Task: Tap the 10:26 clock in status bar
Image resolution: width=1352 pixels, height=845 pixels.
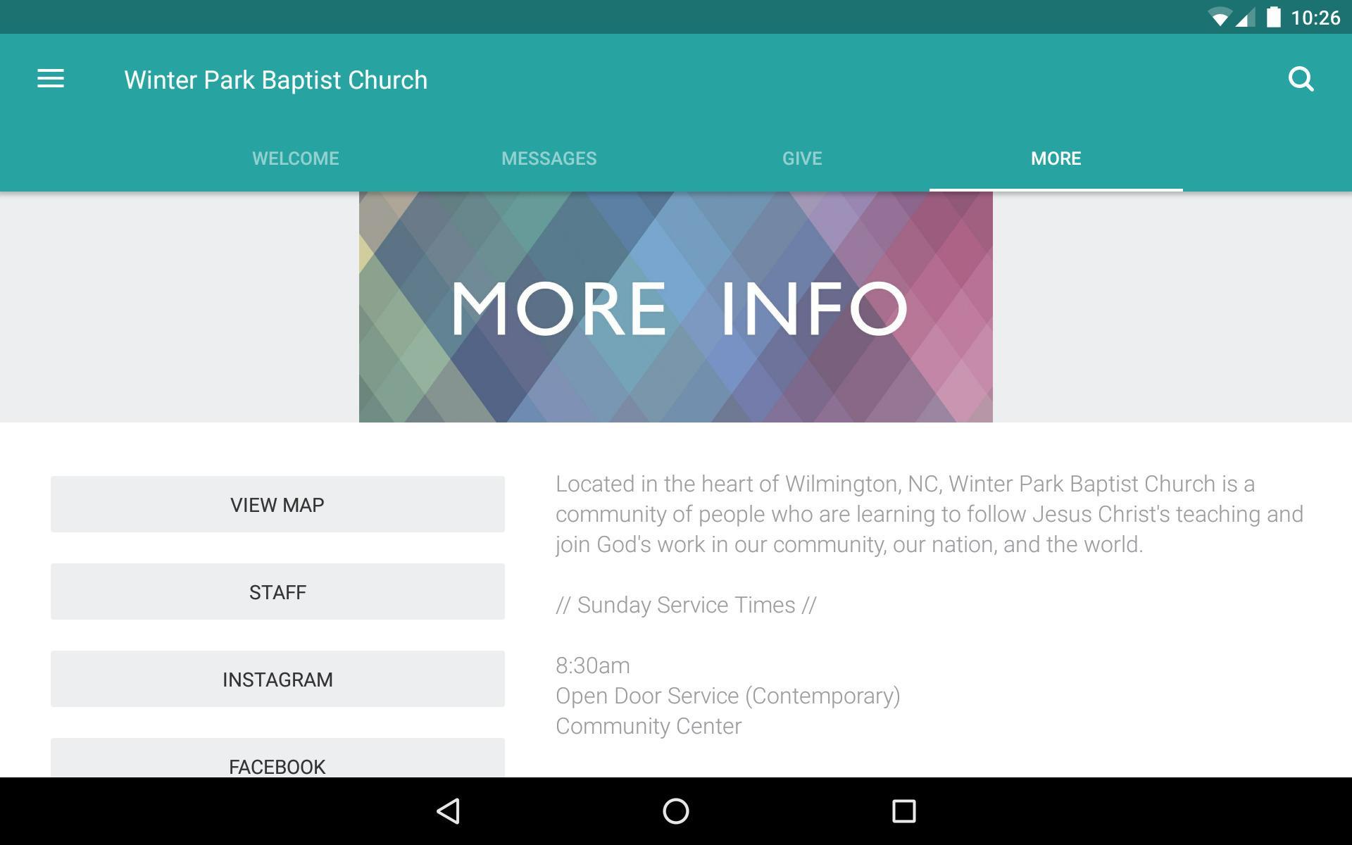Action: (x=1315, y=18)
